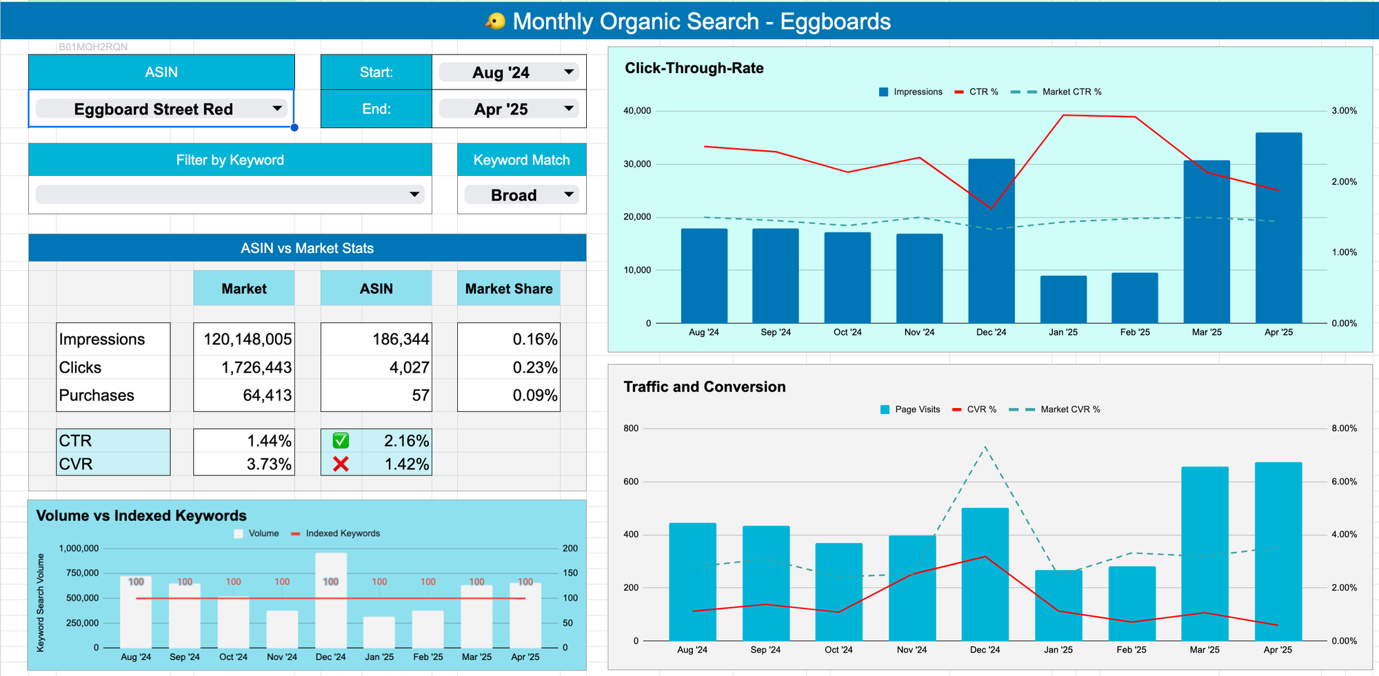Click the Volume vs Indexed Keywords chart title
This screenshot has height=676, width=1379.
[141, 515]
